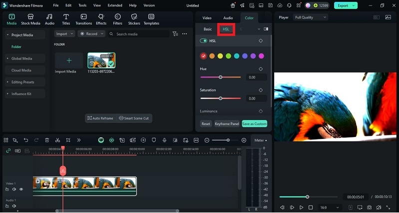
Task: Open the Templates library
Action: tap(151, 19)
